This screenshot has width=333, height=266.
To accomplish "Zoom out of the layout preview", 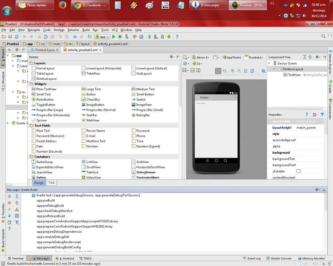I will (239, 71).
